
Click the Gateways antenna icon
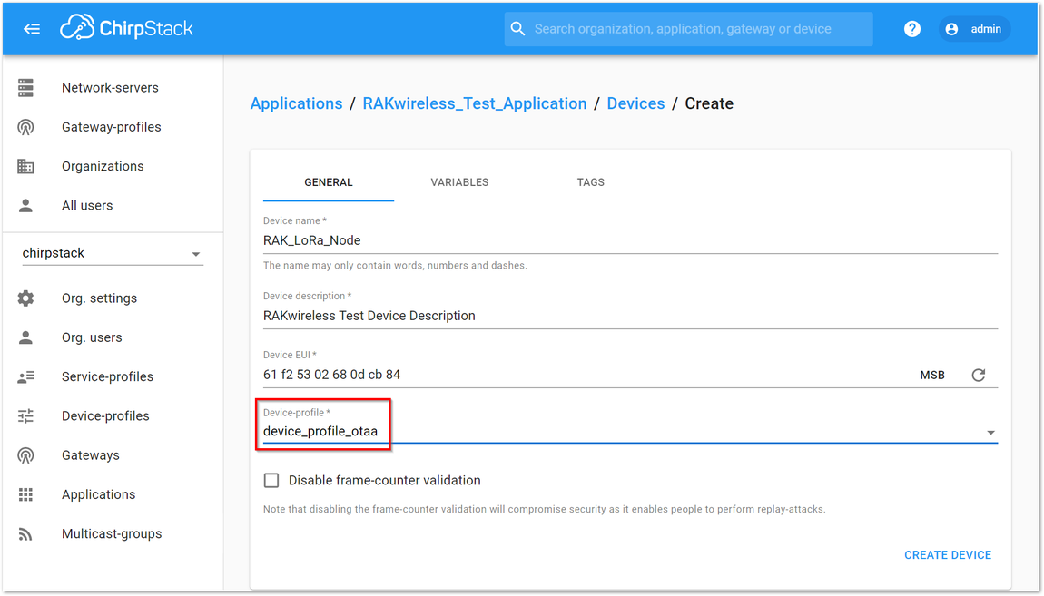[x=26, y=455]
